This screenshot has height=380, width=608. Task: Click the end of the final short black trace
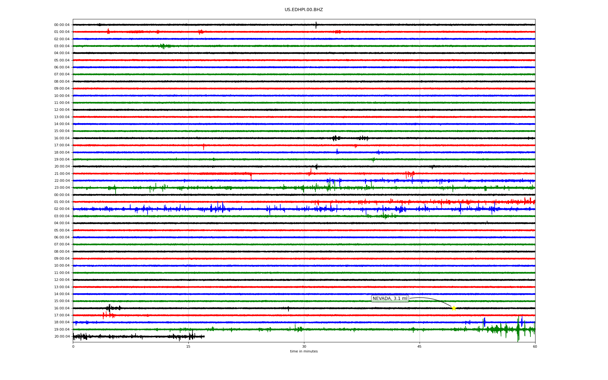(x=204, y=336)
